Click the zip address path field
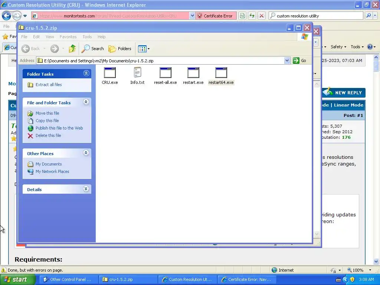 (x=160, y=60)
